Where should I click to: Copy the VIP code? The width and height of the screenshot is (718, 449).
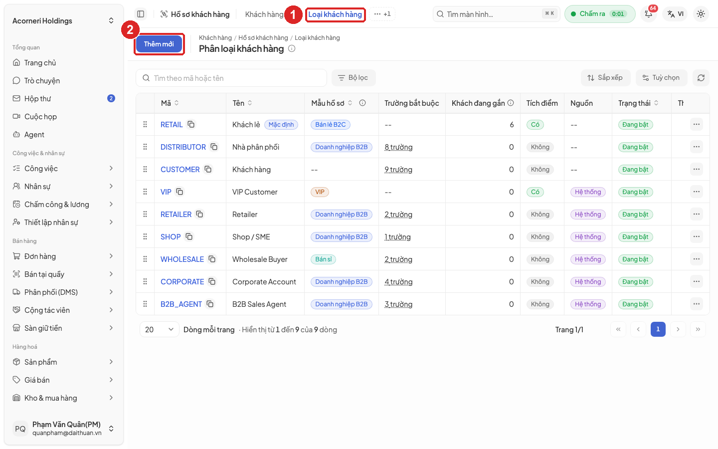coord(179,192)
